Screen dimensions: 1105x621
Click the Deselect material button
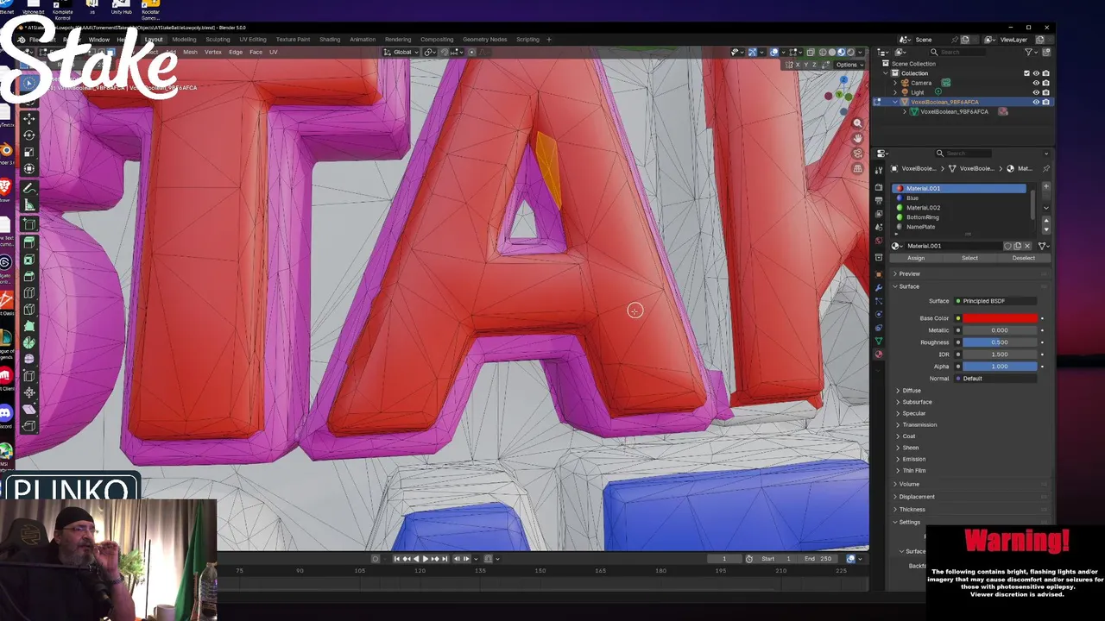click(1023, 258)
